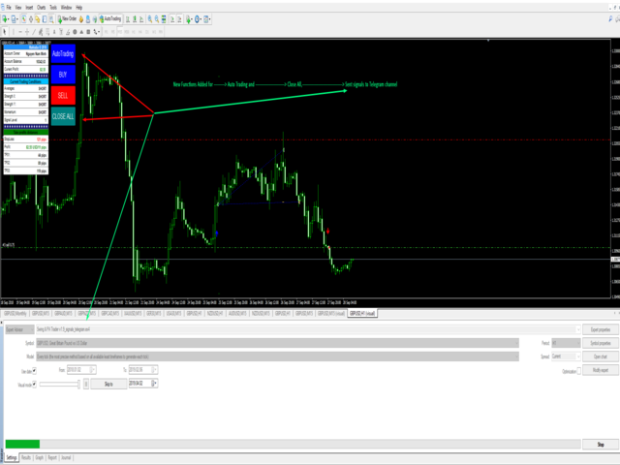Switch to candlestick chart icon

tap(135, 19)
